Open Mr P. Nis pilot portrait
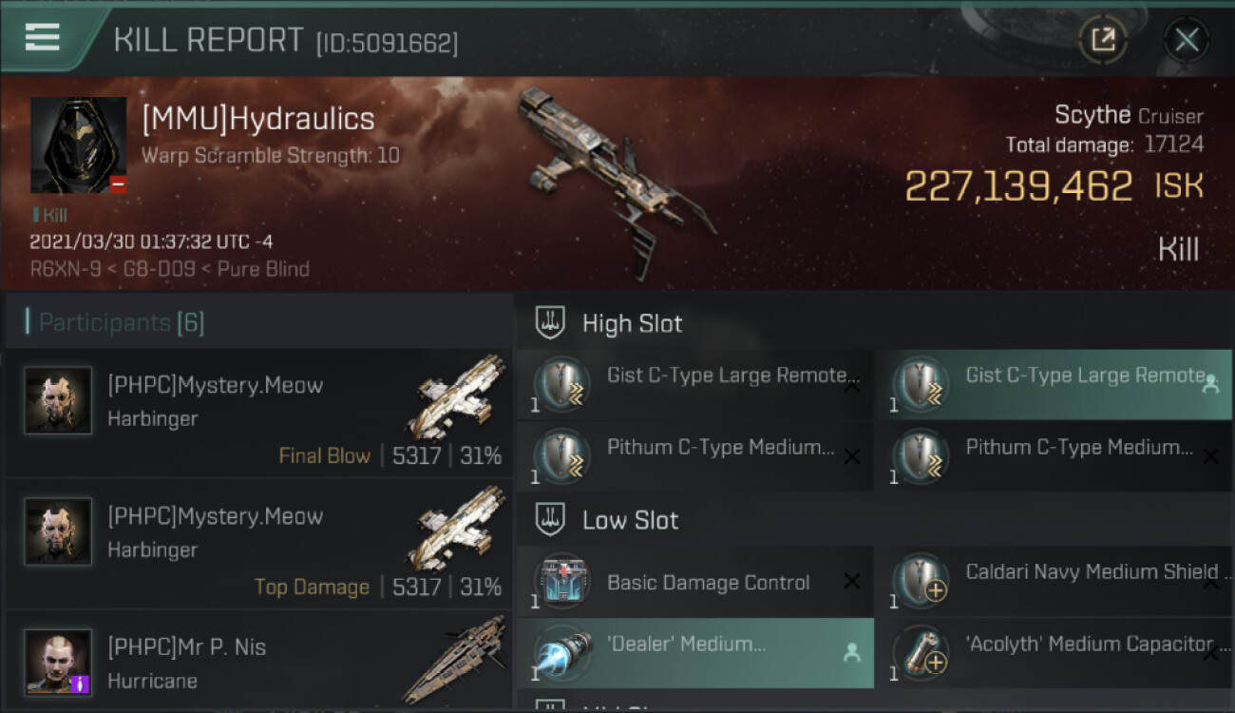The width and height of the screenshot is (1235, 713). point(58,662)
